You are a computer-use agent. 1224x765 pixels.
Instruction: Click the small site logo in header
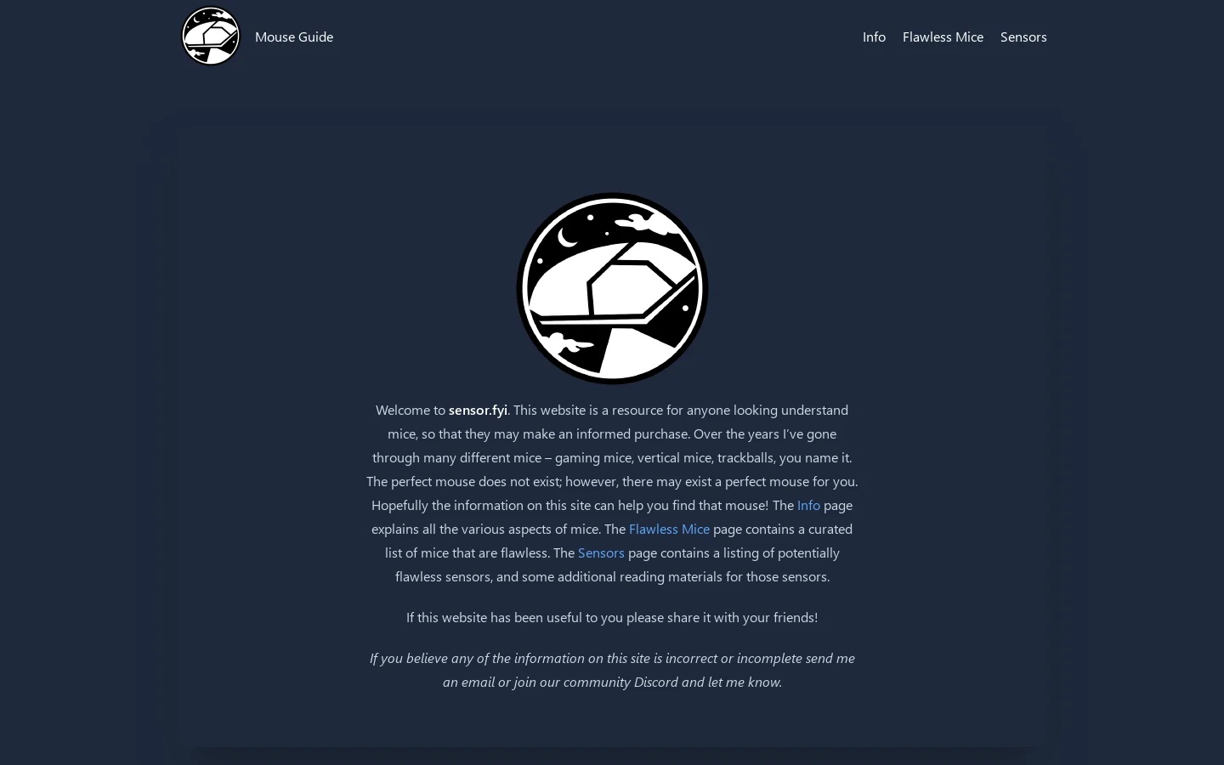click(x=211, y=36)
